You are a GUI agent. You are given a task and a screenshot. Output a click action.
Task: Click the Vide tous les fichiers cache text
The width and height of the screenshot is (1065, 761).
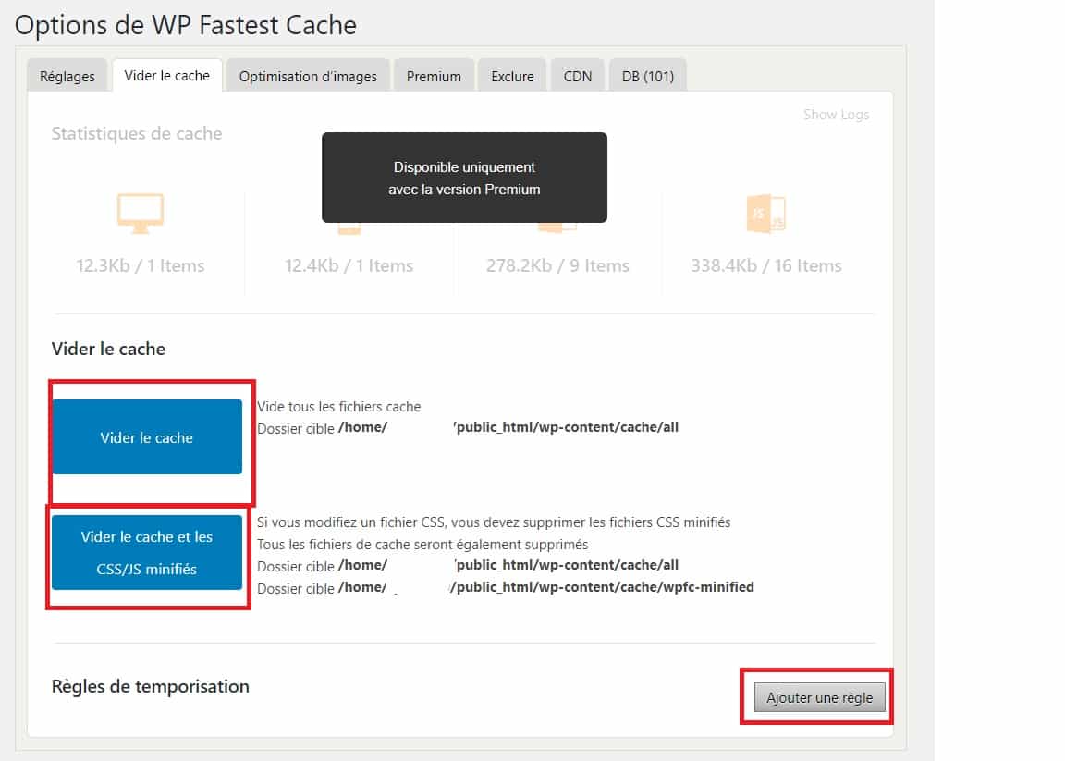tap(339, 406)
